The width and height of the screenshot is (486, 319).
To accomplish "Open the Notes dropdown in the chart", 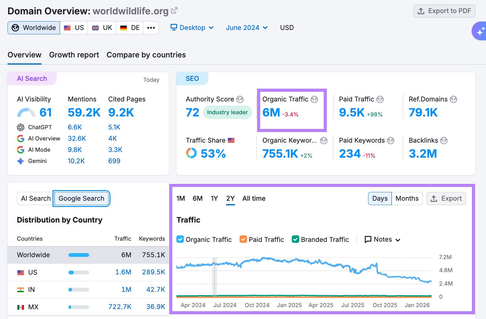I will click(x=382, y=239).
